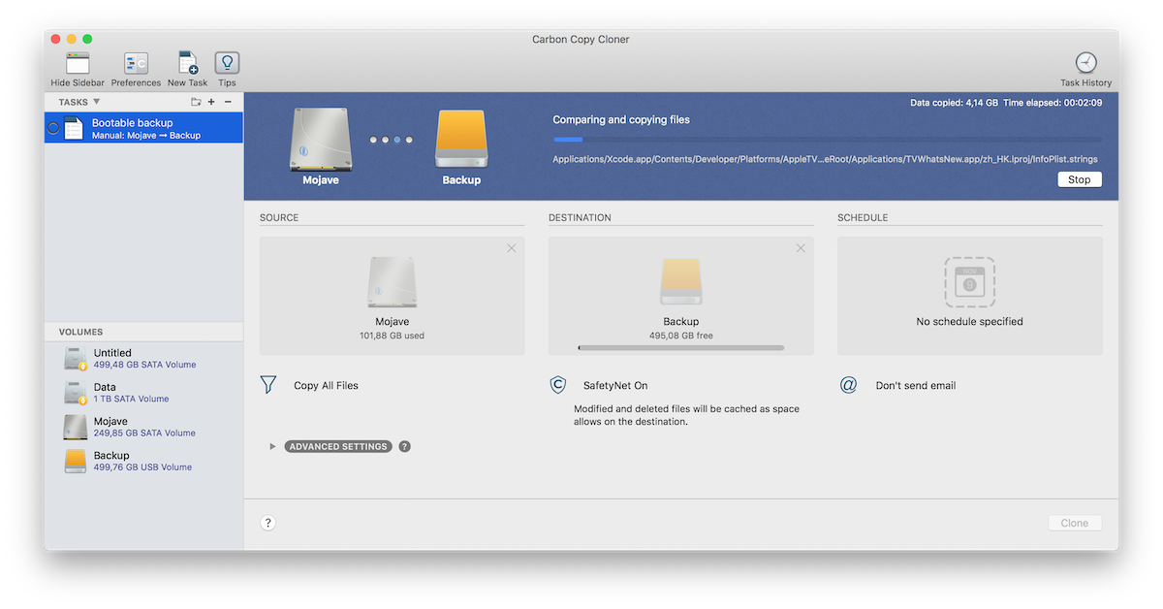The height and width of the screenshot is (609, 1163).
Task: Click the SafetyNet shield icon
Action: pos(557,385)
